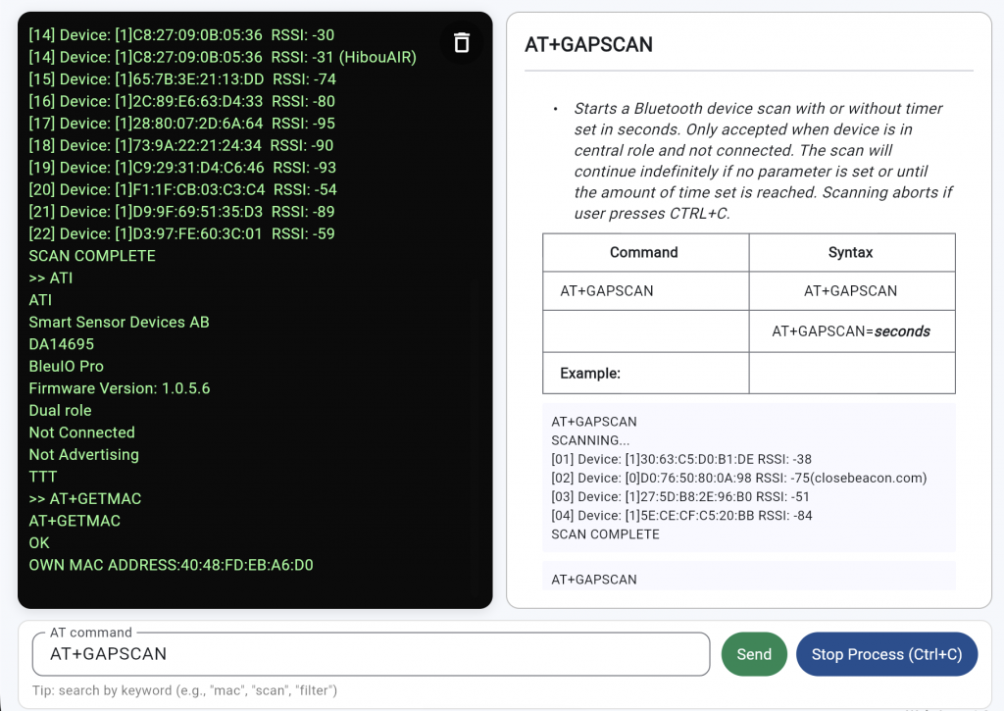Click the green SCAN COMPLETE line in terminal
Viewport: 1004px width, 711px height.
click(92, 256)
